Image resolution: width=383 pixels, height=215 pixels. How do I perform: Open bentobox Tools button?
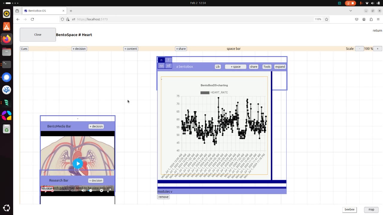[x=267, y=67]
